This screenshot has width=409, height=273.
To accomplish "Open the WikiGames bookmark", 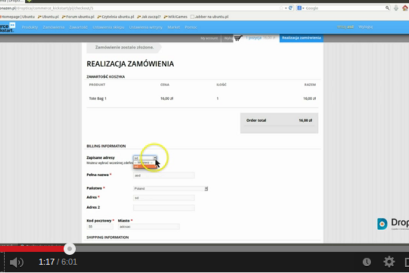I will point(175,17).
